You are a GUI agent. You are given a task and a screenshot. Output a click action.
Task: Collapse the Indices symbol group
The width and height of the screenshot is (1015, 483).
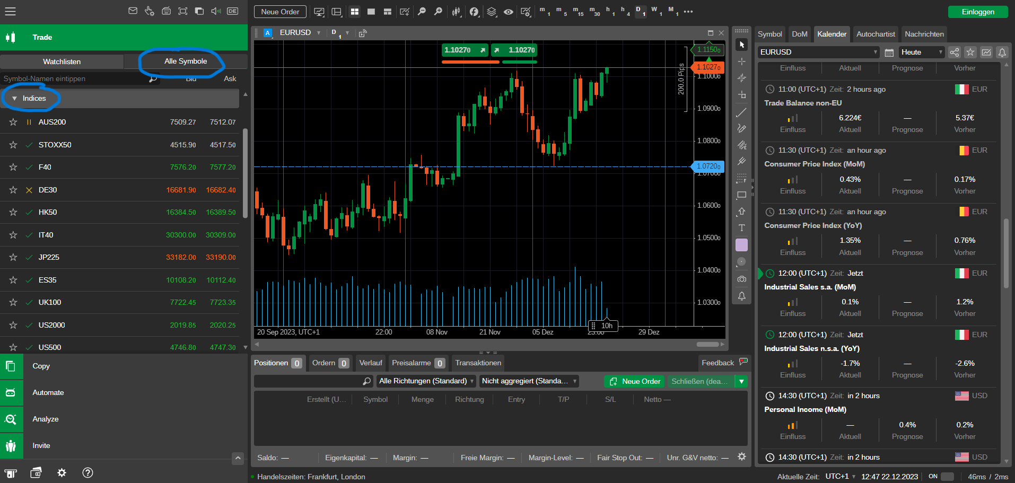click(15, 99)
